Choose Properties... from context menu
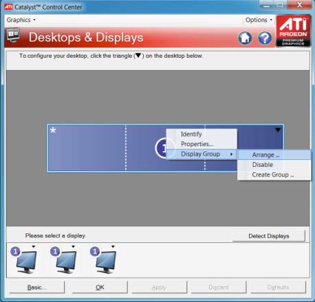The width and height of the screenshot is (315, 302). coord(202,144)
